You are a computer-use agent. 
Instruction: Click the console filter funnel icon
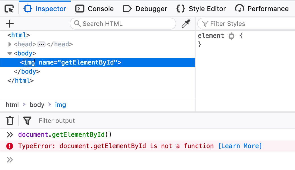coord(27,121)
